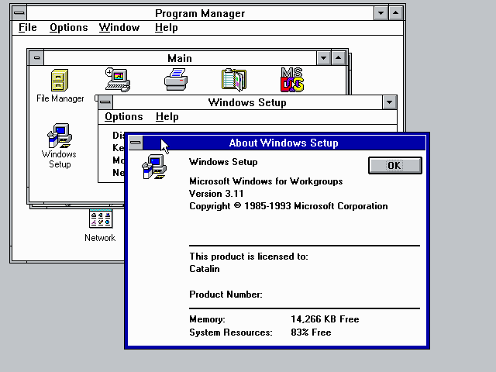The image size is (496, 372).
Task: Open the About Windows Setup control menu box
Action: 136,143
